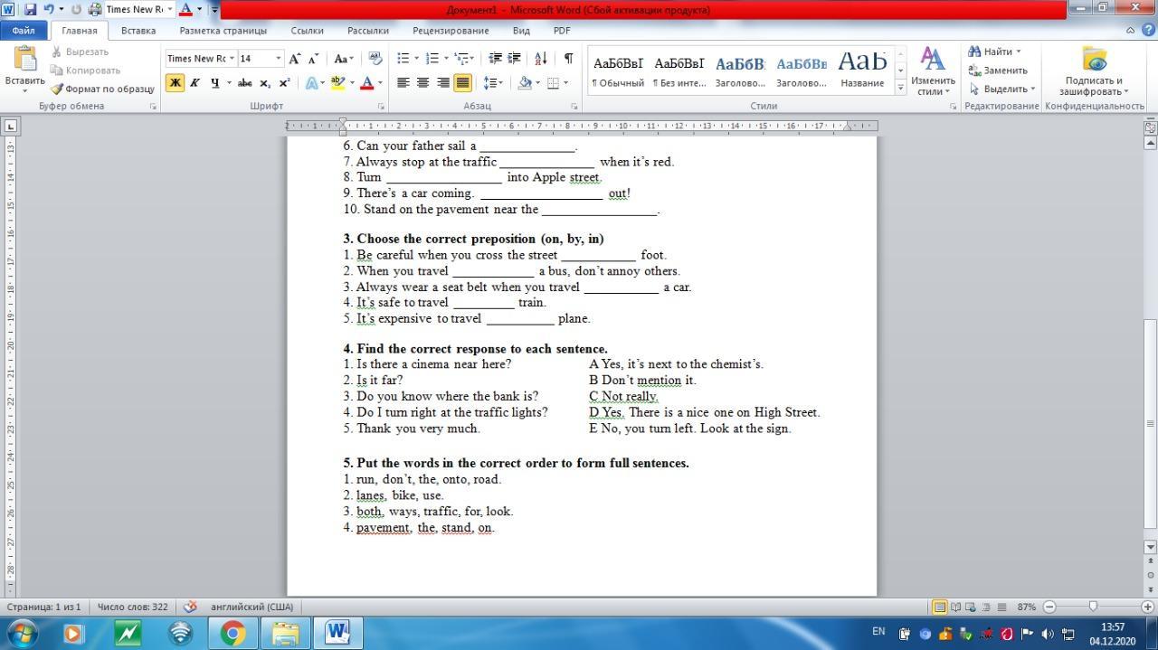The width and height of the screenshot is (1158, 650).
Task: Open the Рецензирование ribbon tab
Action: pyautogui.click(x=451, y=30)
